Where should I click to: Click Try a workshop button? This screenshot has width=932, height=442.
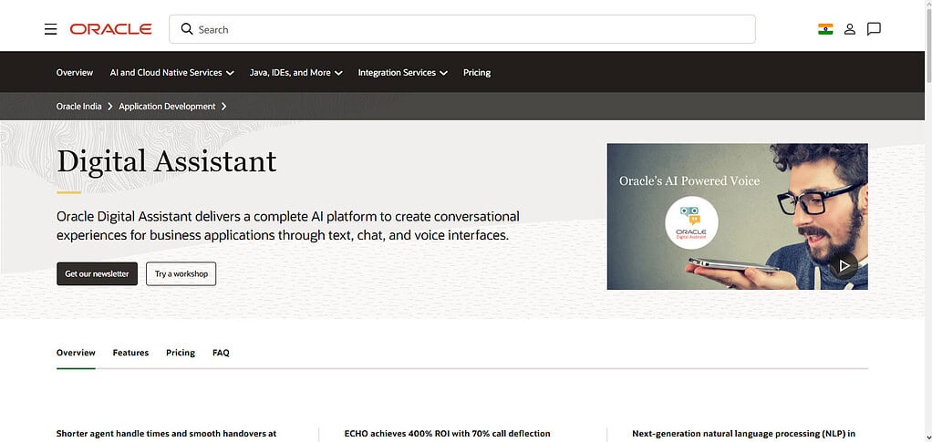coord(181,274)
